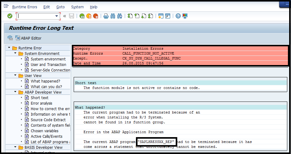291x154 pixels.
Task: Open What can you do? node
Action: pos(47,87)
